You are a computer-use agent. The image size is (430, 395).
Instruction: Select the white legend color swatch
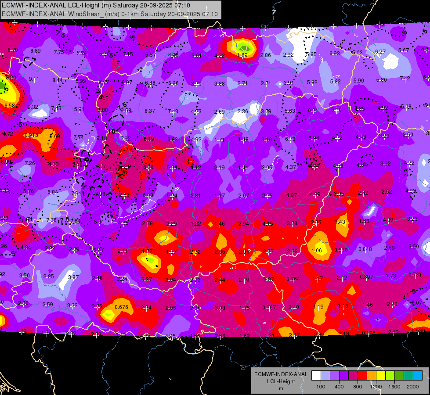pos(316,376)
